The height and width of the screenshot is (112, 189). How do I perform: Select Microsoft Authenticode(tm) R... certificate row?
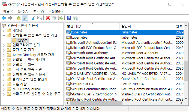pos(125,42)
